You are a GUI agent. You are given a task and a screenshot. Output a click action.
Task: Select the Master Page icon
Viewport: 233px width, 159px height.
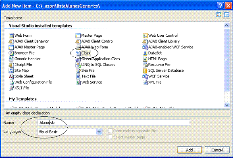pos(78,36)
